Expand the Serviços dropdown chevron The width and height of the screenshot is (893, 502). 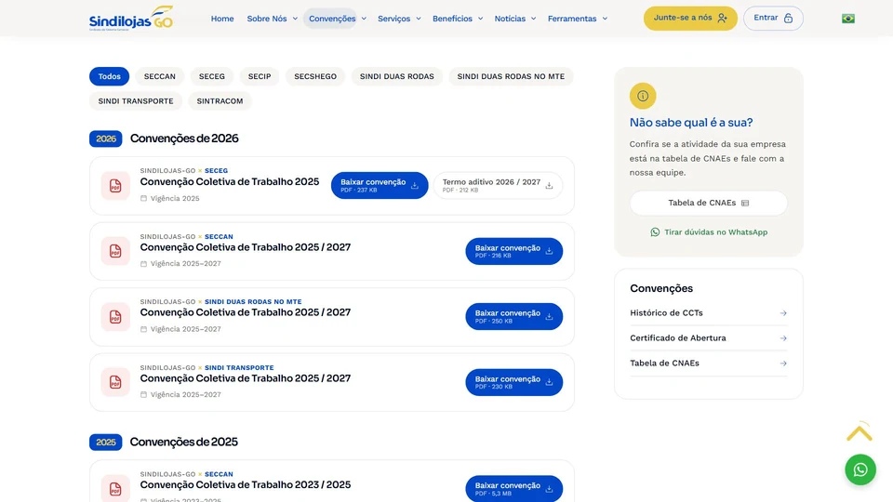[419, 19]
